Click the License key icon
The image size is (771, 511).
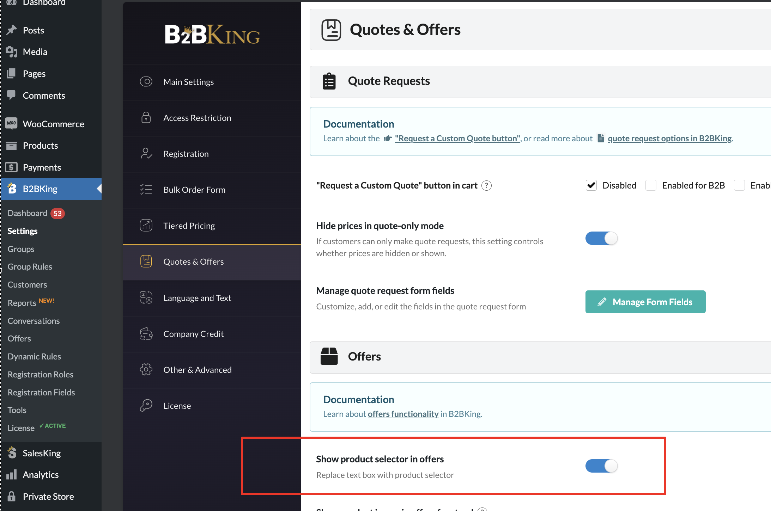click(x=146, y=406)
